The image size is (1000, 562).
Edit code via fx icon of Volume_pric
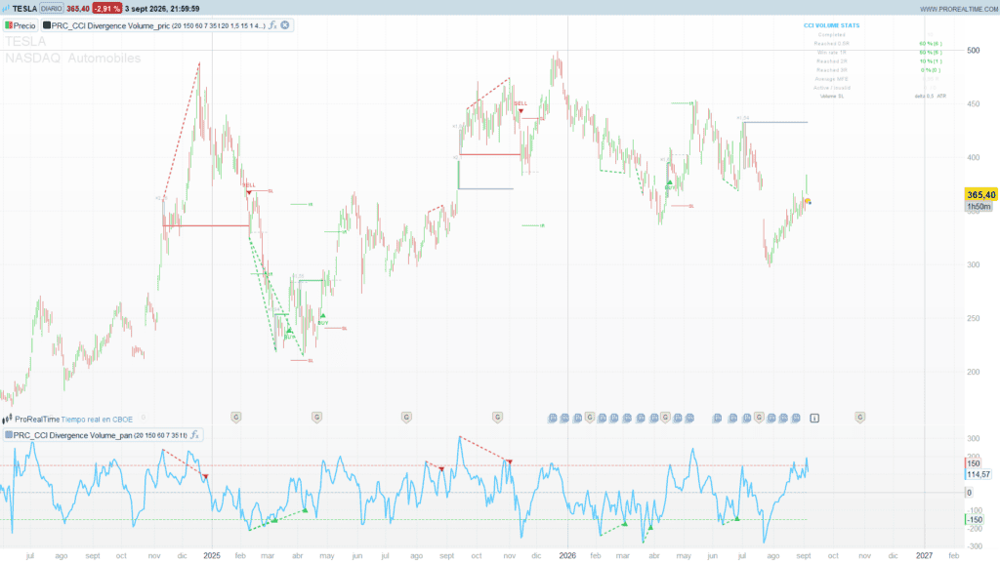(272, 25)
